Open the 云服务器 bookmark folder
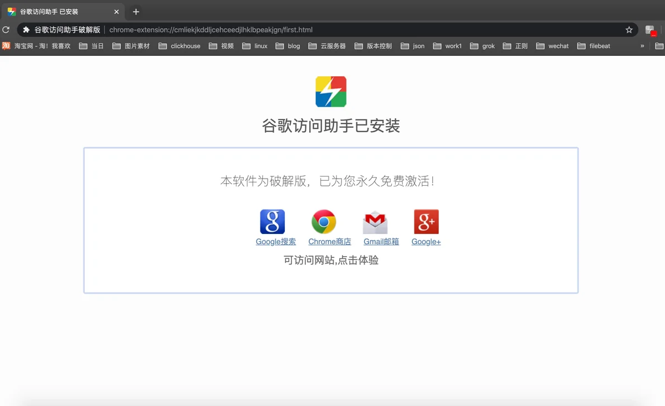 (x=327, y=46)
